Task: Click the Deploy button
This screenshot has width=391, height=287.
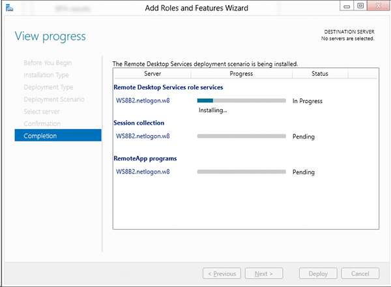Action: coord(318,273)
